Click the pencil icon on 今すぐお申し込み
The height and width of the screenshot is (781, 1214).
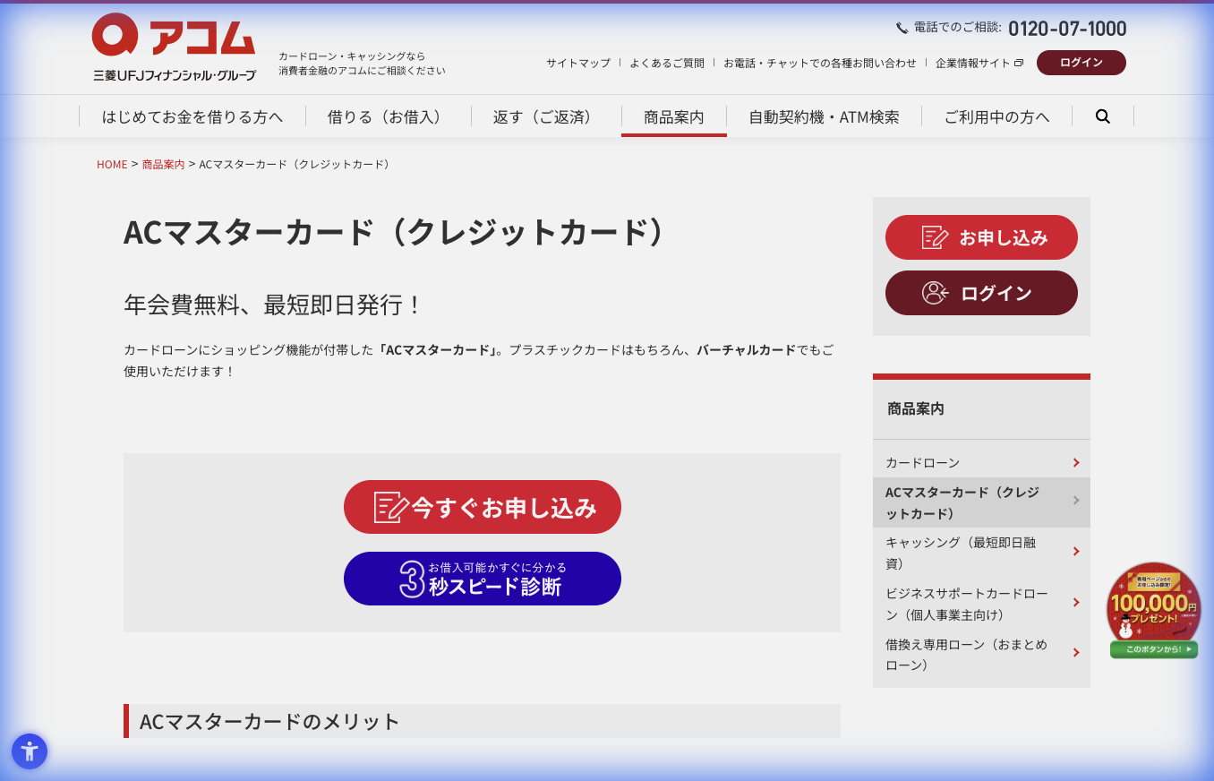click(x=389, y=506)
